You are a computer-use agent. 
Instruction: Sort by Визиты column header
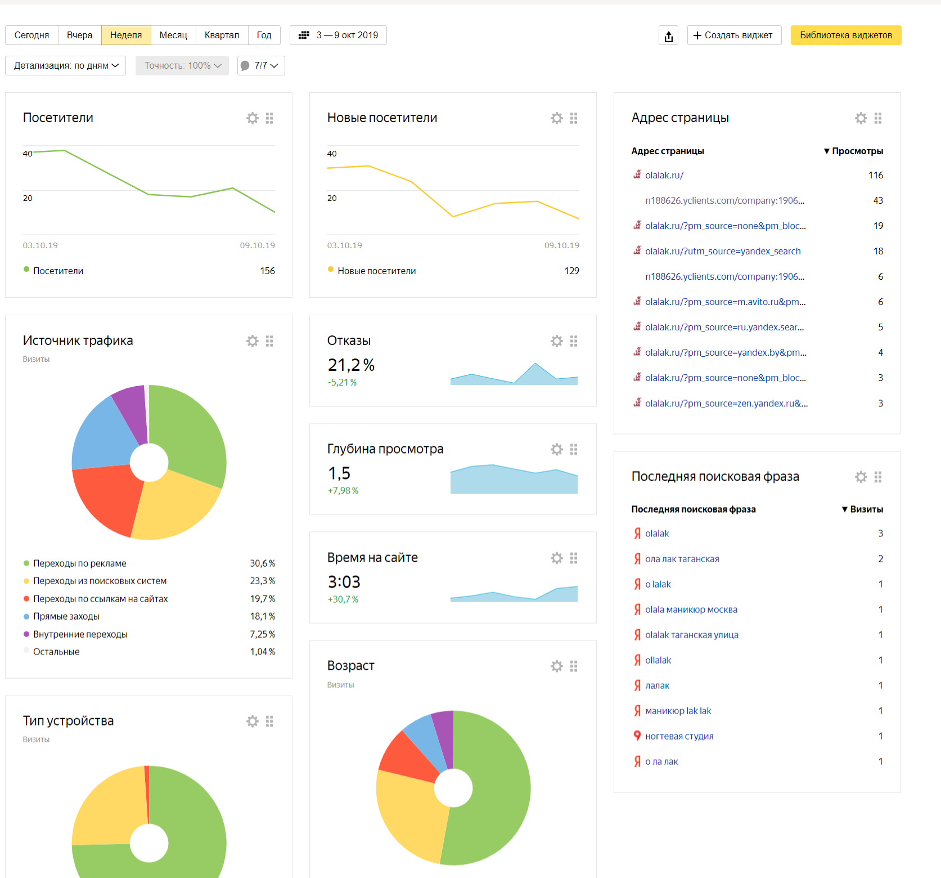tap(862, 509)
